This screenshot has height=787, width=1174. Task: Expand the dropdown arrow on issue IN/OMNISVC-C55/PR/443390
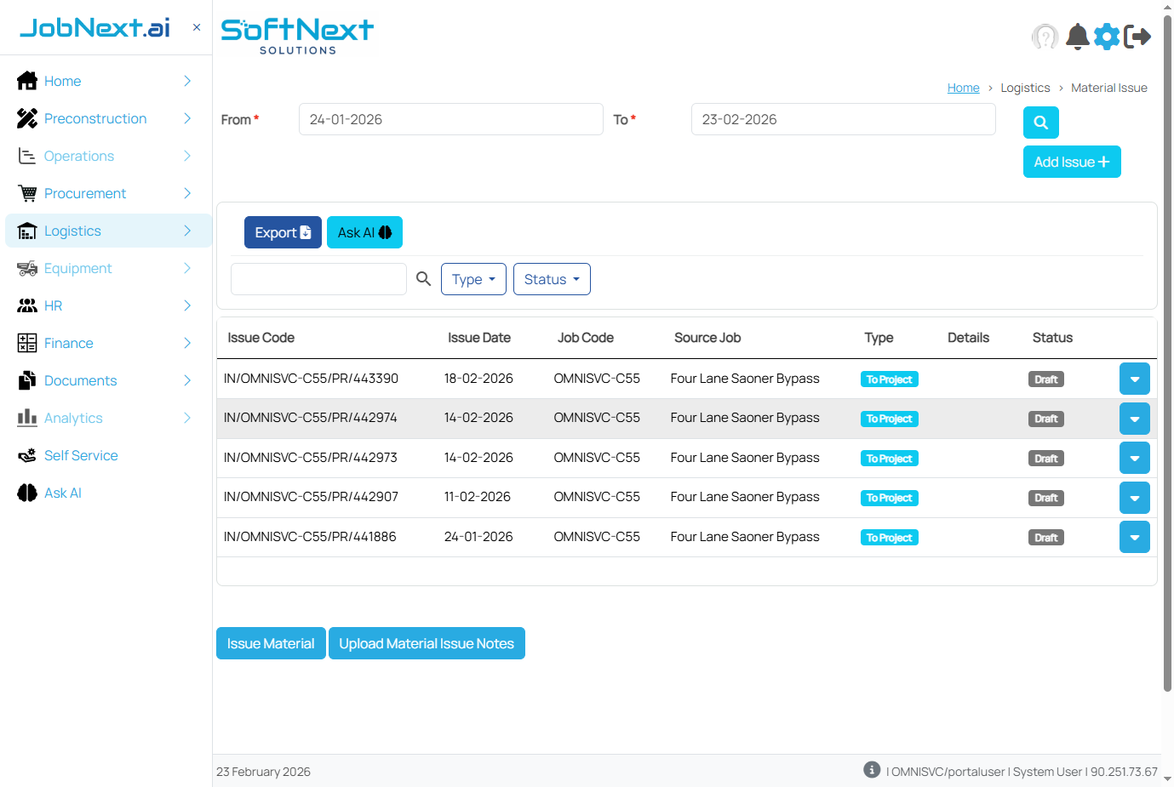(1134, 379)
